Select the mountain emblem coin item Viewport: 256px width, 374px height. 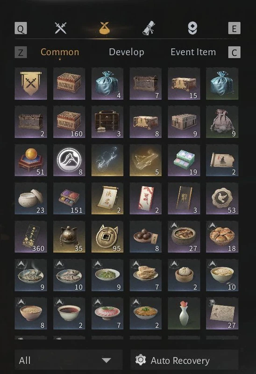(69, 160)
